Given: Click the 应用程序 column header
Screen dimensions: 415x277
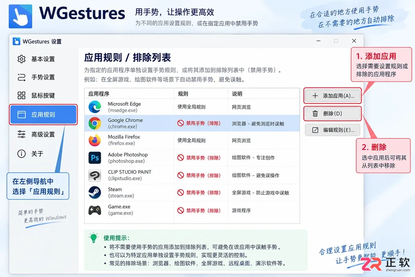Looking at the screenshot, I should click(x=99, y=94).
